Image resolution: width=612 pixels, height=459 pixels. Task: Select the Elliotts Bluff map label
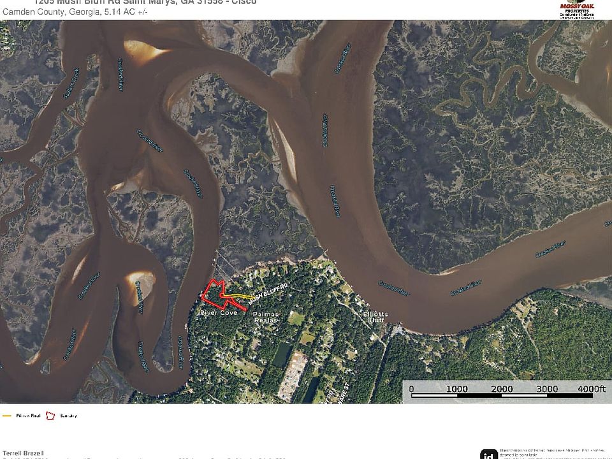pos(375,316)
